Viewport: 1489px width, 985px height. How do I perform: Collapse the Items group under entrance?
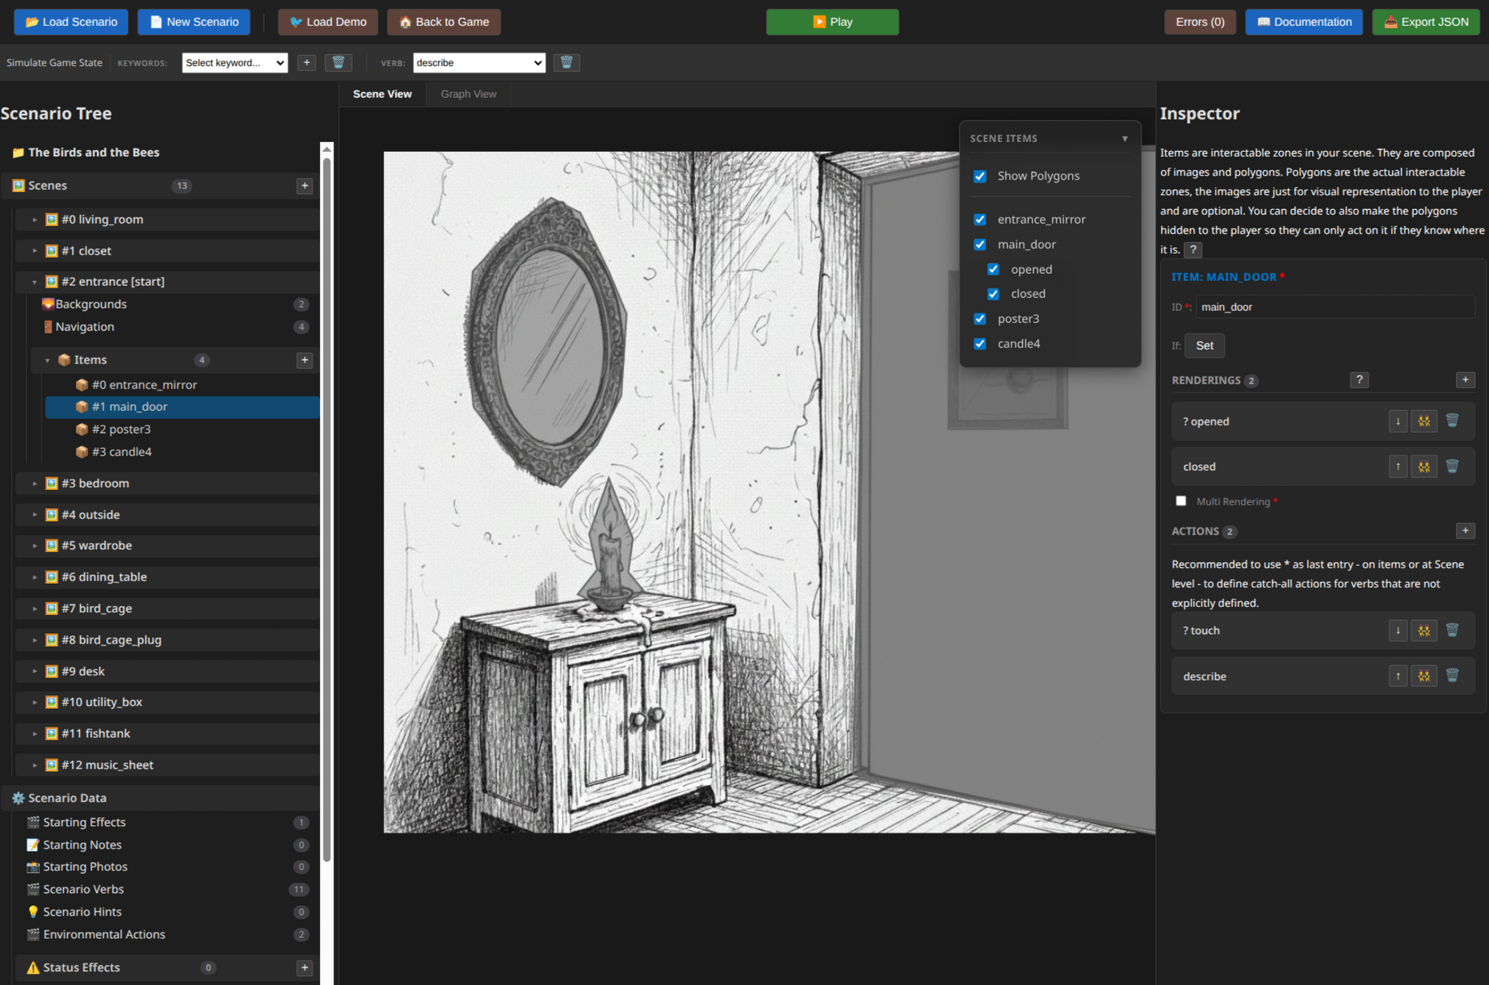pos(48,360)
